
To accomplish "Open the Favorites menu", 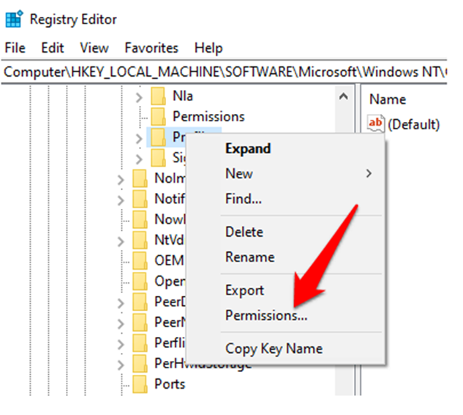I will 151,47.
